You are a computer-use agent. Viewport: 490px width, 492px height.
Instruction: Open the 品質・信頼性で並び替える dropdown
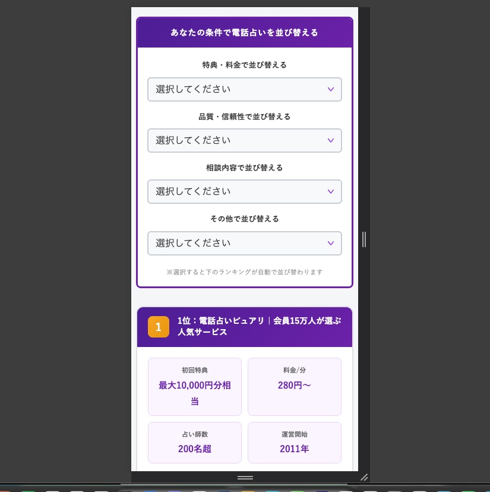coord(244,141)
